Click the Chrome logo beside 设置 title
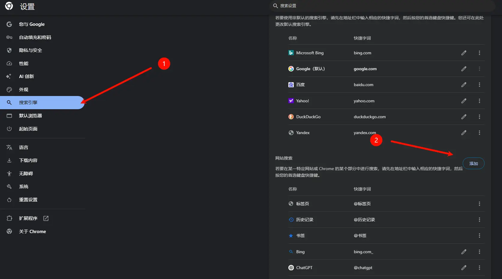The height and width of the screenshot is (279, 502). tap(9, 6)
